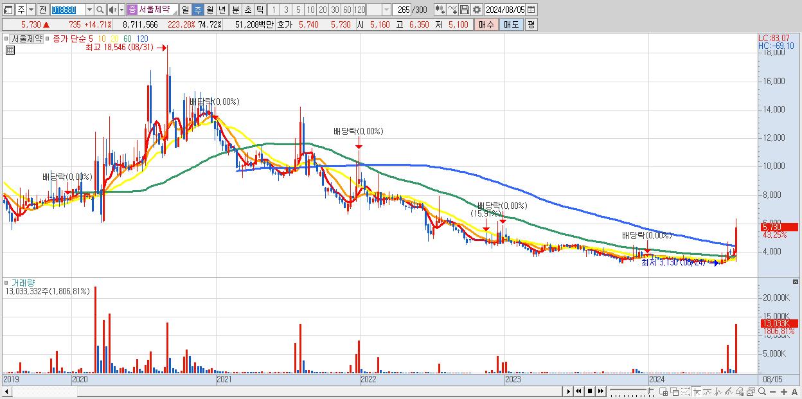Image resolution: width=802 pixels, height=399 pixels.
Task: Click the stop button in bottom bar
Action: pyautogui.click(x=590, y=391)
